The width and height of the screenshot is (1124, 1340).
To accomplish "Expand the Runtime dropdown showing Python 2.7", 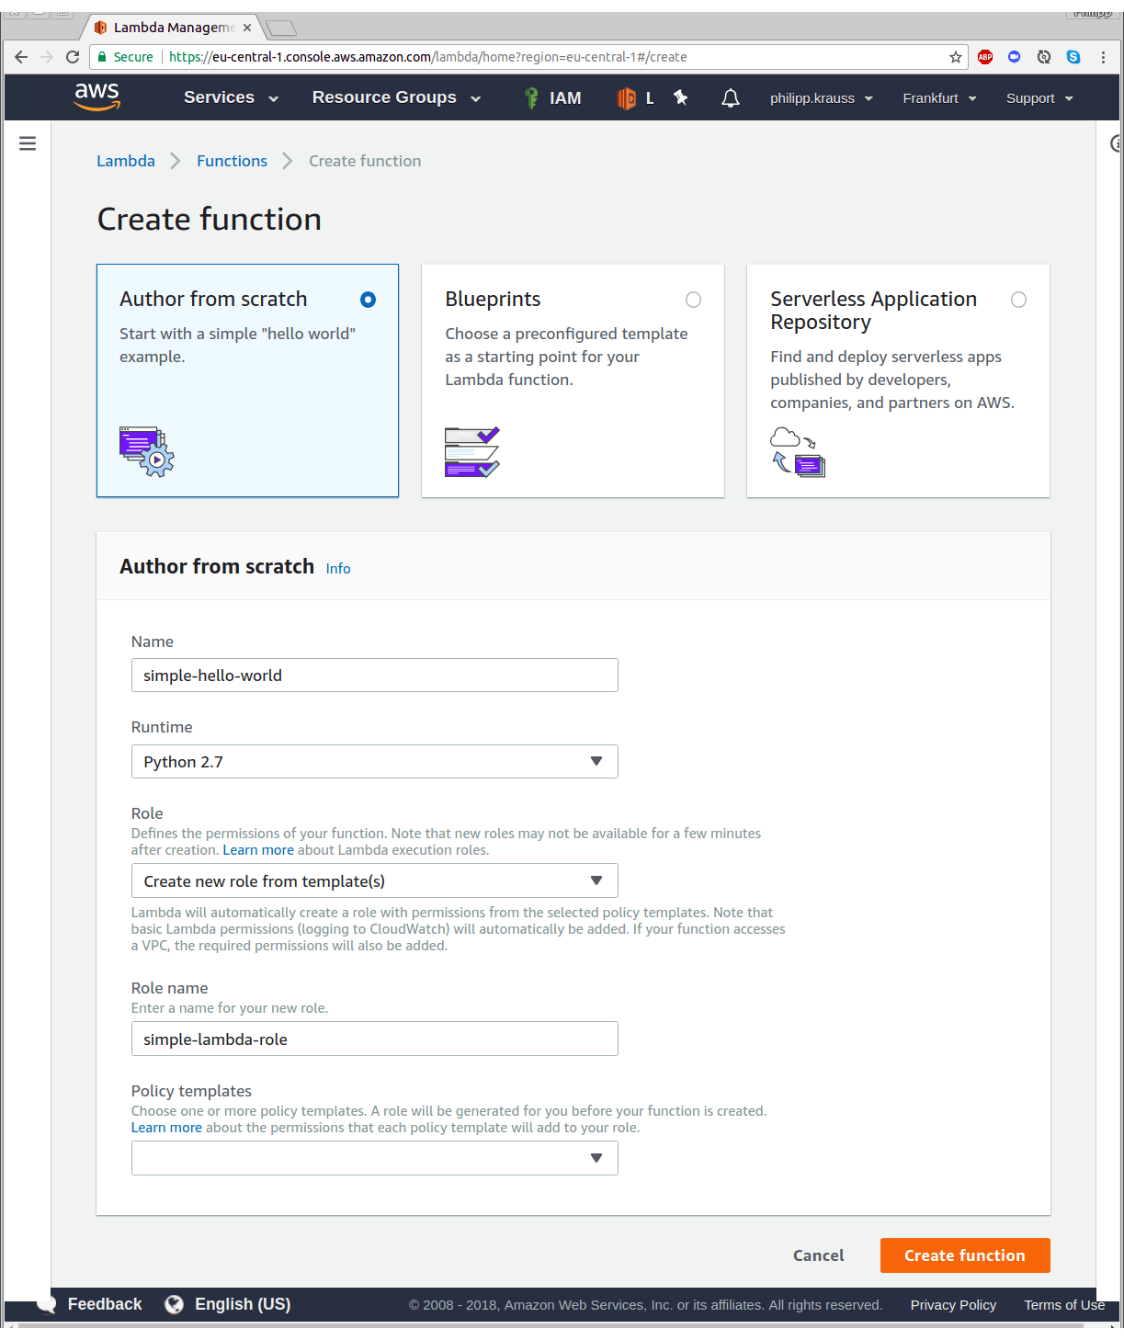I will click(x=374, y=762).
